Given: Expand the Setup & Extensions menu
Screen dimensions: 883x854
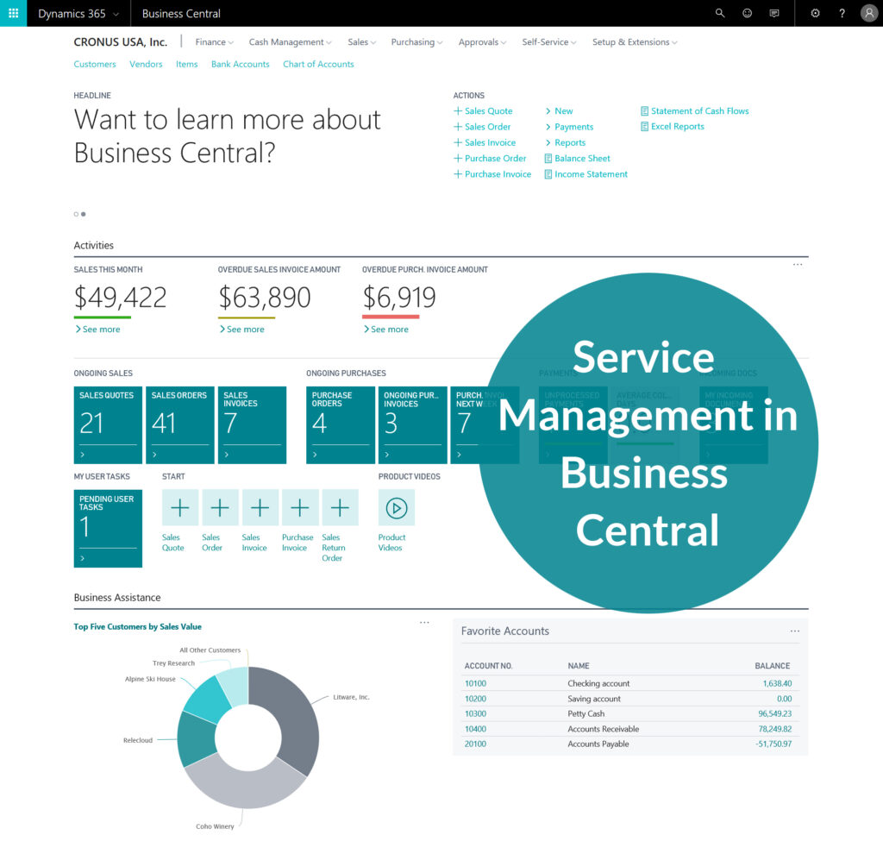Looking at the screenshot, I should 635,42.
